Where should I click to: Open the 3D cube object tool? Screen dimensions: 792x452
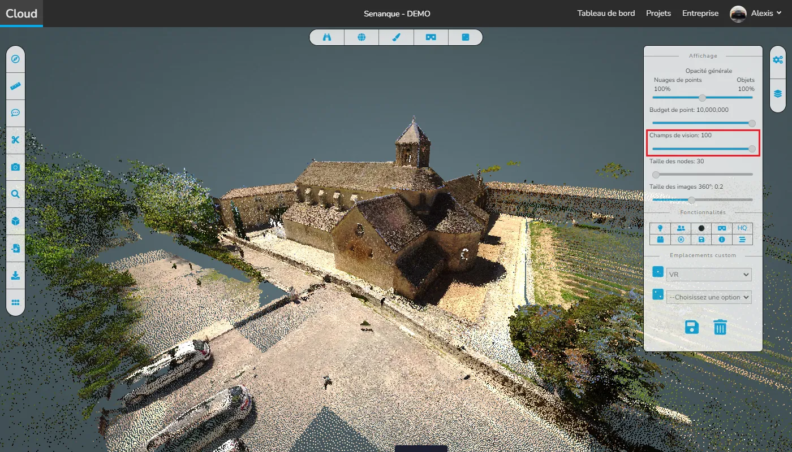pyautogui.click(x=15, y=221)
